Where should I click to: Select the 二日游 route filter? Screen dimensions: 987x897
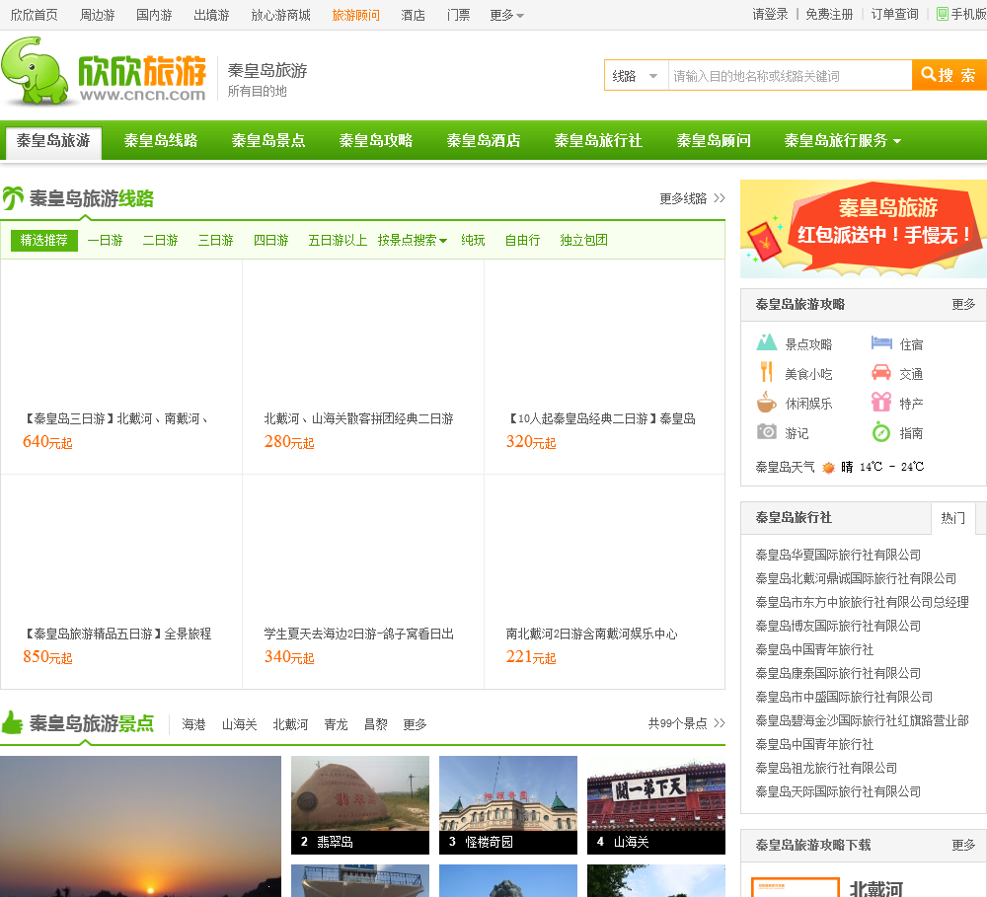[161, 240]
